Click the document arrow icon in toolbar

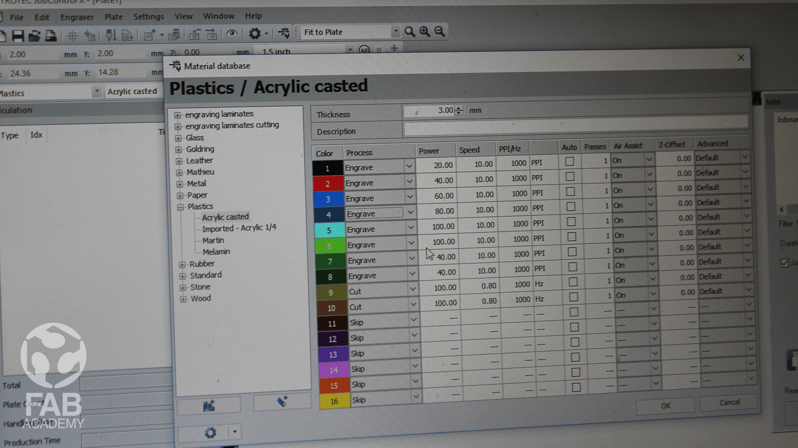[x=127, y=35]
